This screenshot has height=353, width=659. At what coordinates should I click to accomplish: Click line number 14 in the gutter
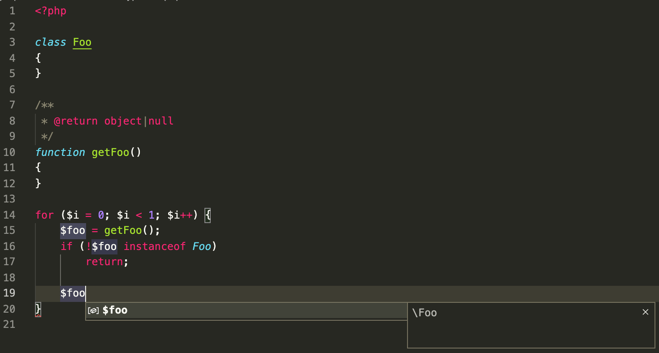[9, 215]
